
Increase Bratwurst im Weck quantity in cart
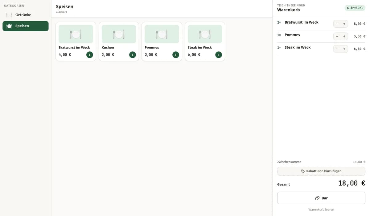pos(344,24)
